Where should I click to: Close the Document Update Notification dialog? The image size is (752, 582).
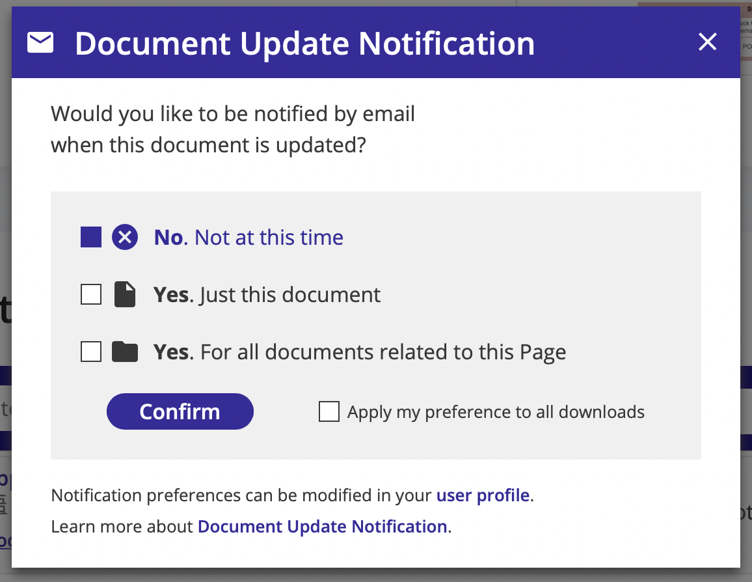707,42
